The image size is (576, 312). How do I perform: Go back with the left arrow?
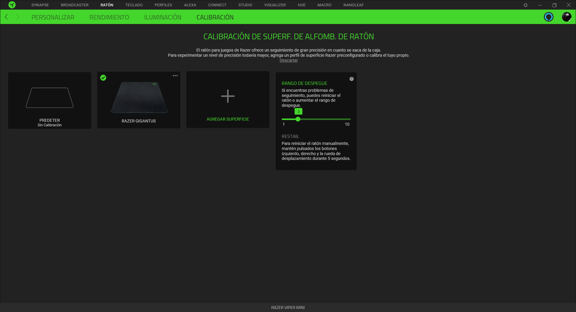coord(6,17)
